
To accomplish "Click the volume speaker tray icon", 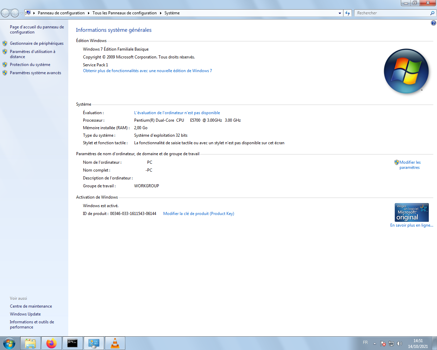I will (x=399, y=344).
